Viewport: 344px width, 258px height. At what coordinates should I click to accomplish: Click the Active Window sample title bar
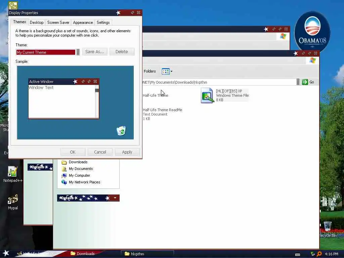[x=63, y=82]
